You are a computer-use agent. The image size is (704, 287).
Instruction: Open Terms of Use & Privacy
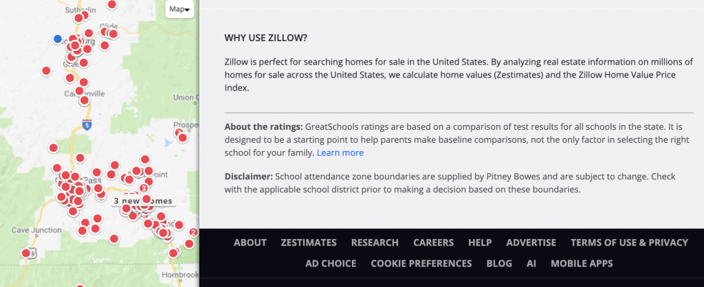tap(630, 242)
